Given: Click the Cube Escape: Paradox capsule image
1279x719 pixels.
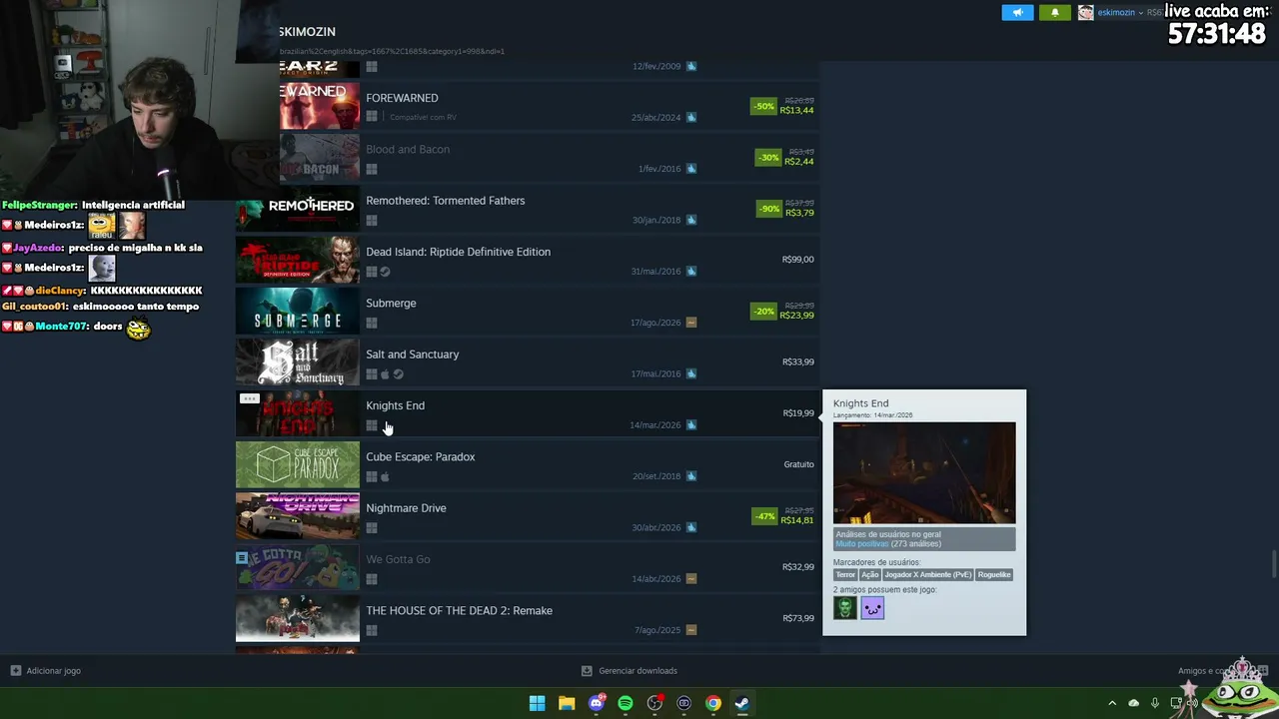Looking at the screenshot, I should point(298,465).
